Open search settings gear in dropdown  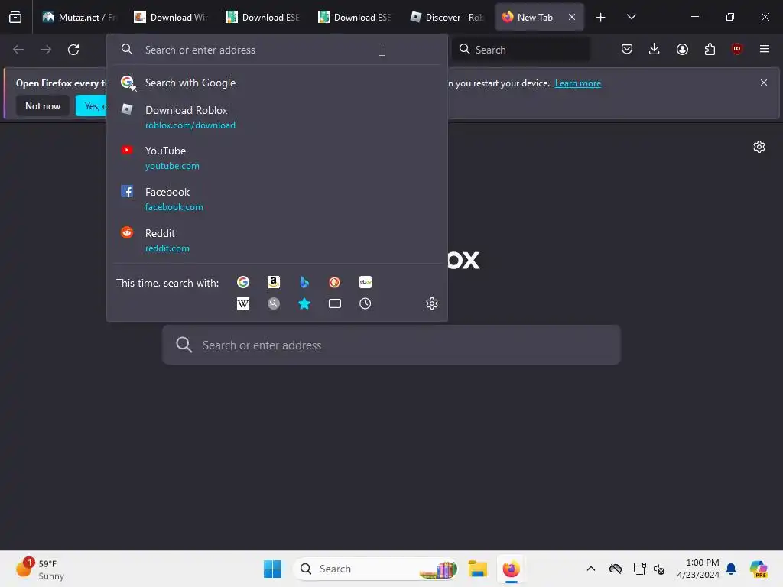432,303
